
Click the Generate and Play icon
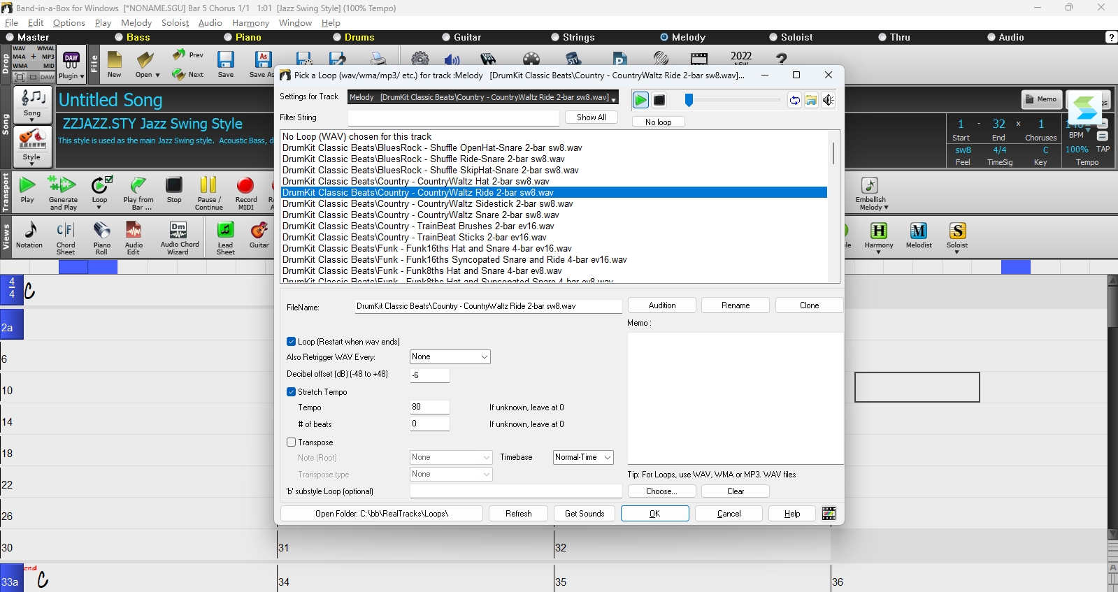pyautogui.click(x=63, y=193)
